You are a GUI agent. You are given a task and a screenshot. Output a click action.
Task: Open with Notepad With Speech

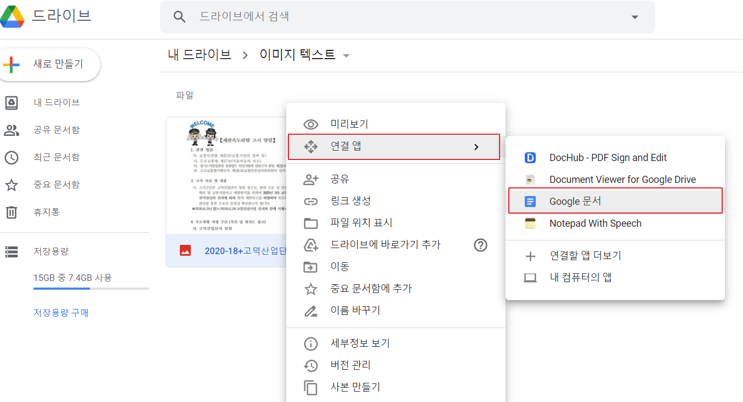click(615, 223)
